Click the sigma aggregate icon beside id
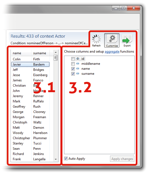The image size is (148, 173). tap(78, 59)
